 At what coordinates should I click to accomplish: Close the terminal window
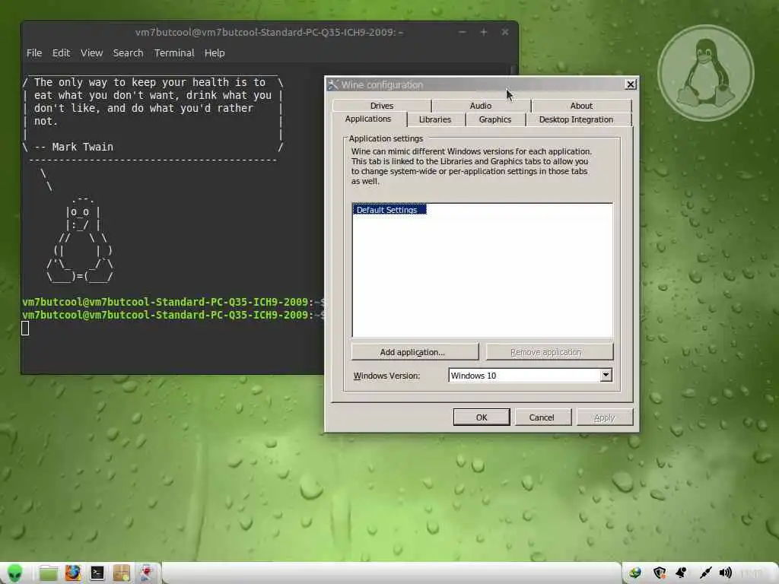tap(505, 32)
